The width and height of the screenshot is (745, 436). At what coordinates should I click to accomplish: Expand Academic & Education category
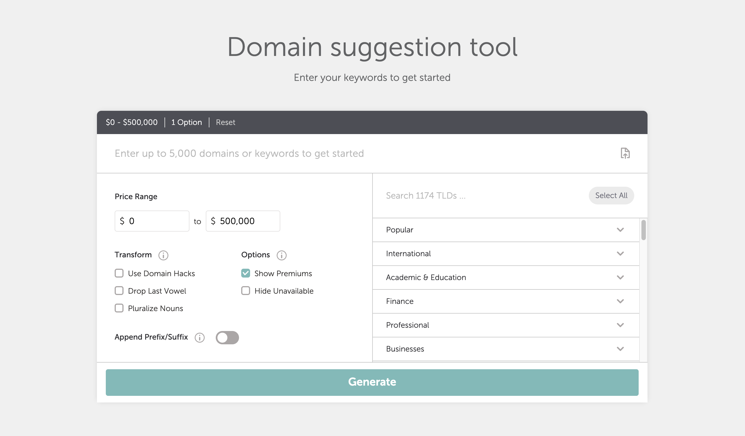coord(506,277)
